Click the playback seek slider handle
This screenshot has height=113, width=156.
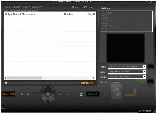pos(6,83)
